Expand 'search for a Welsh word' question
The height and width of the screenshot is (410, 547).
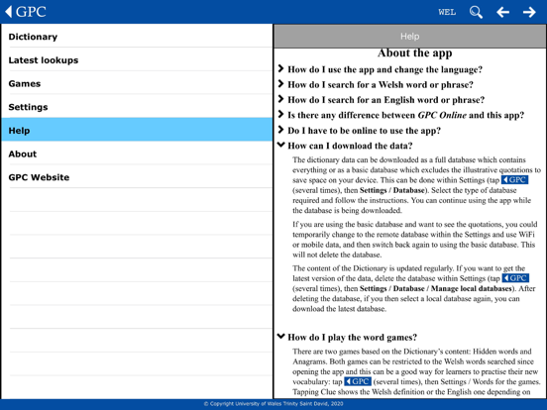(x=376, y=85)
